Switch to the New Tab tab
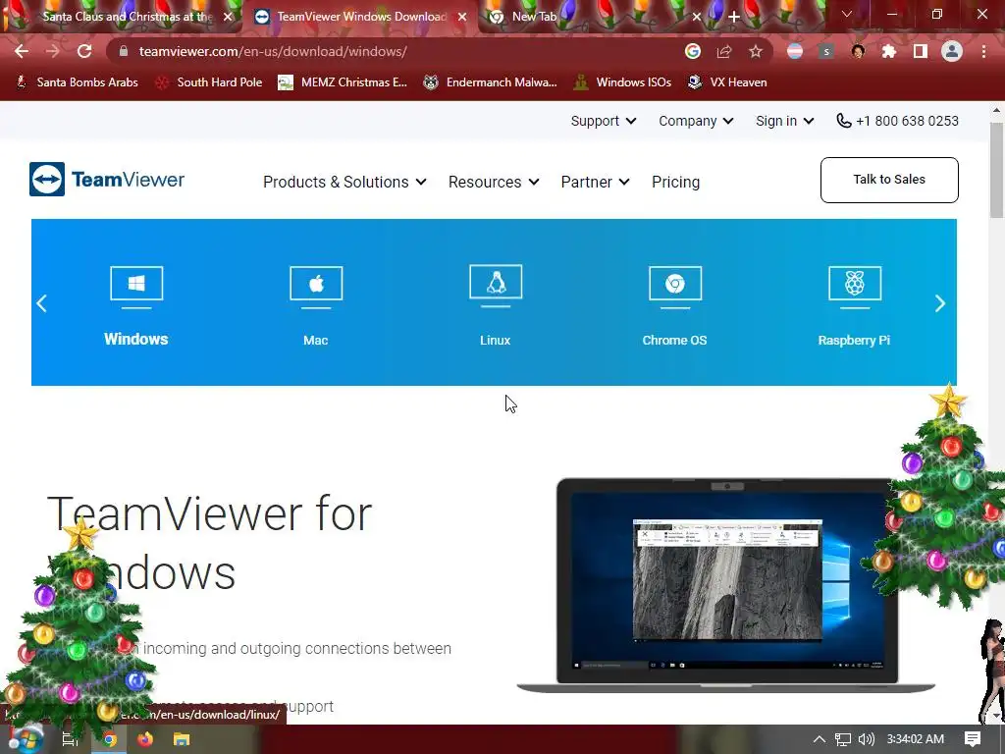Viewport: 1005px width, 754px height. click(535, 17)
